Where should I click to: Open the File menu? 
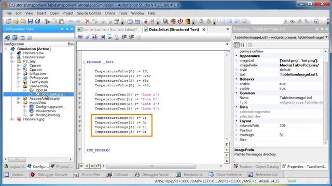click(x=9, y=13)
